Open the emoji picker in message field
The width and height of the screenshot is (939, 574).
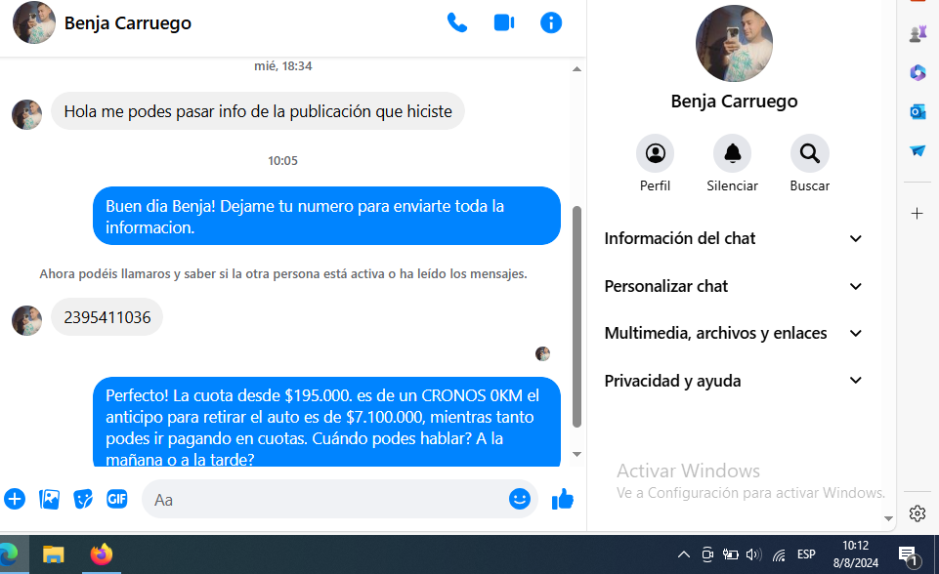[x=520, y=499]
